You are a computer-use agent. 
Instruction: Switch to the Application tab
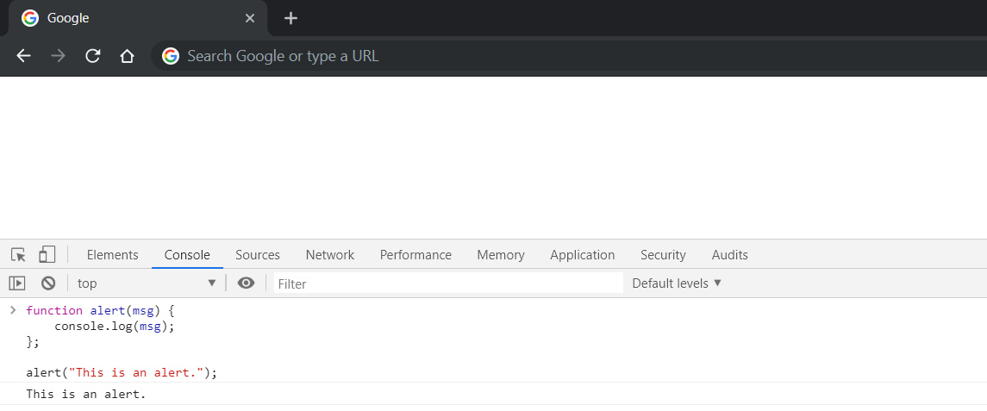click(x=582, y=255)
